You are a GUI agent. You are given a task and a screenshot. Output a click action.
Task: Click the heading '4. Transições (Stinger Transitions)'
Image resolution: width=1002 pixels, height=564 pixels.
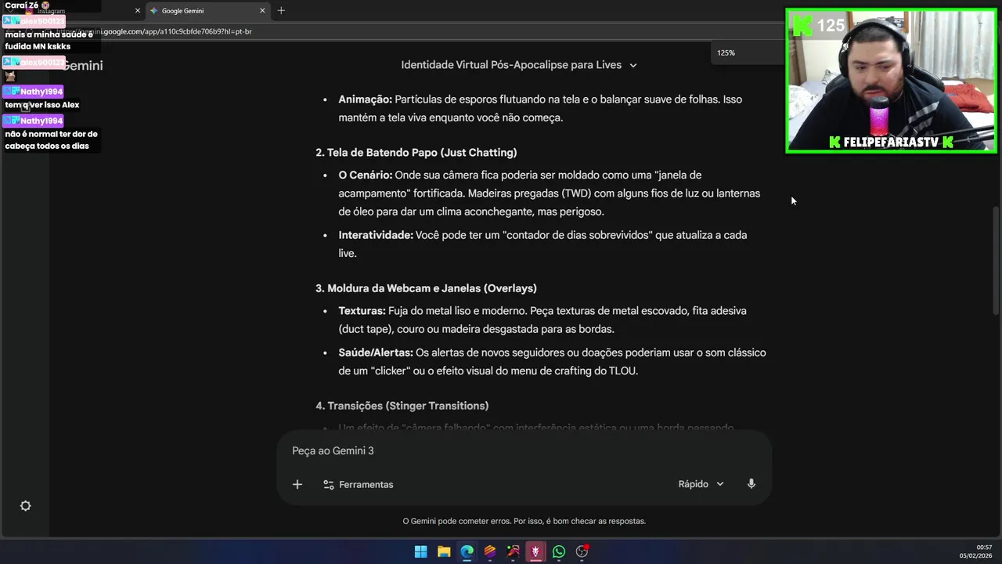pyautogui.click(x=402, y=406)
